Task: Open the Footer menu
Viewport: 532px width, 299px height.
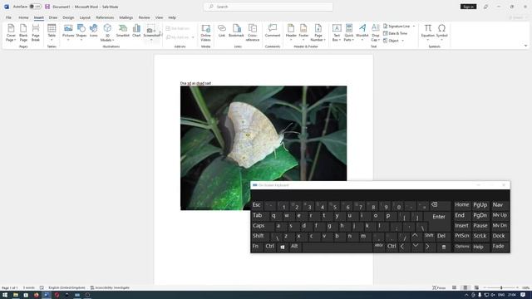Action: pos(303,33)
